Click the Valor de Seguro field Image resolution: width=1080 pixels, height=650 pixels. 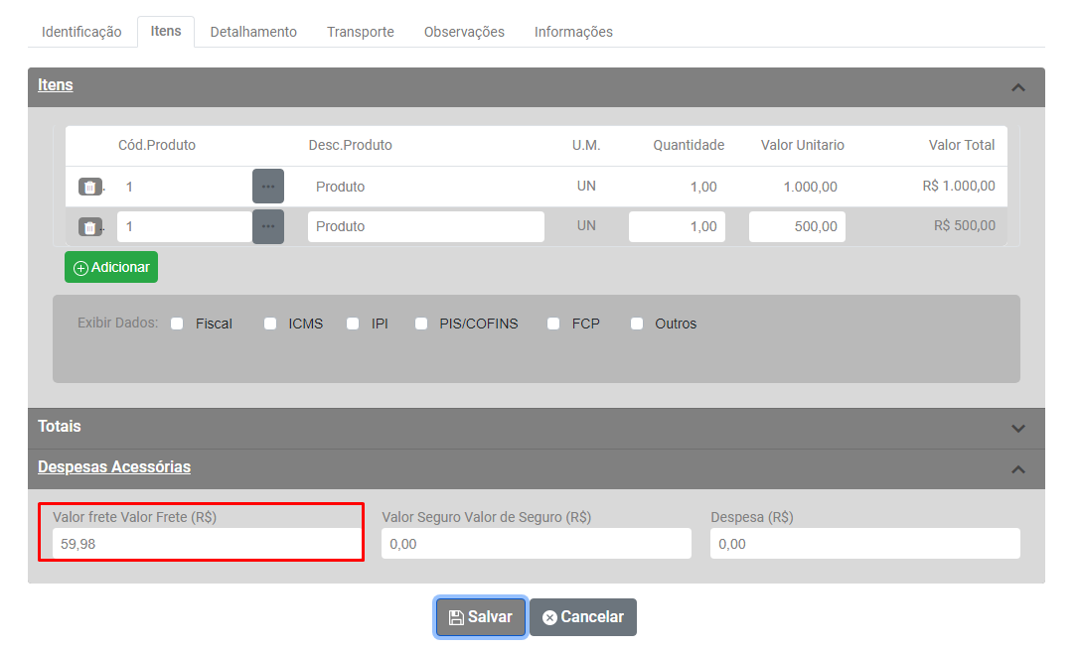pos(536,544)
